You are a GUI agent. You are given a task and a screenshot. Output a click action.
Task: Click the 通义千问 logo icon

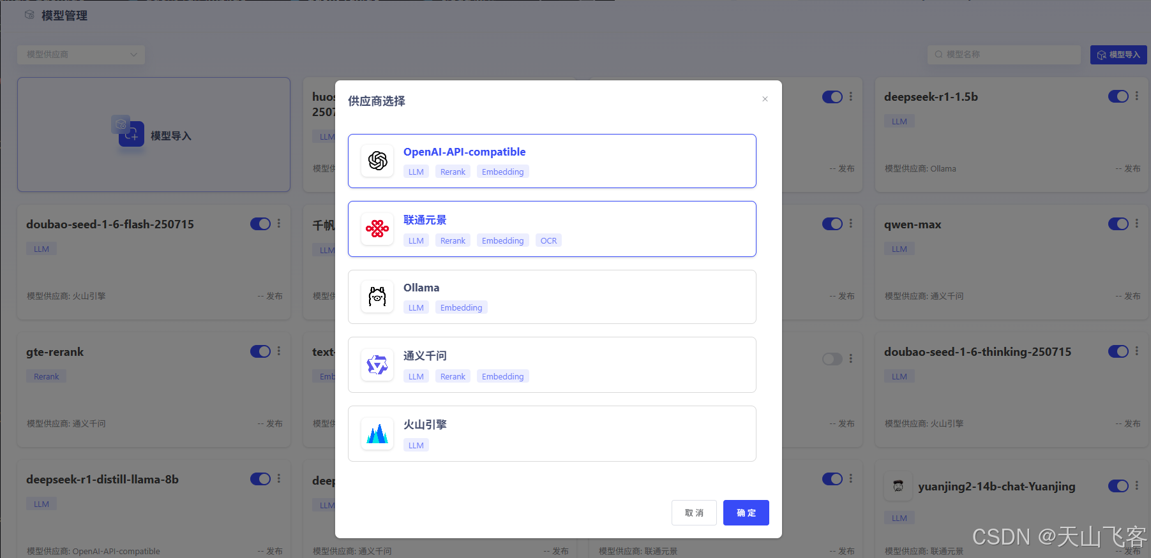click(x=377, y=365)
